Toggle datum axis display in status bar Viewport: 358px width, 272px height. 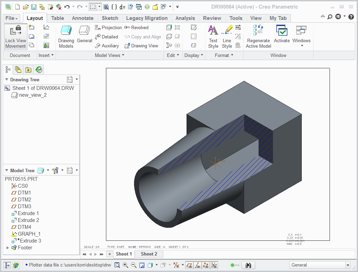(198, 265)
